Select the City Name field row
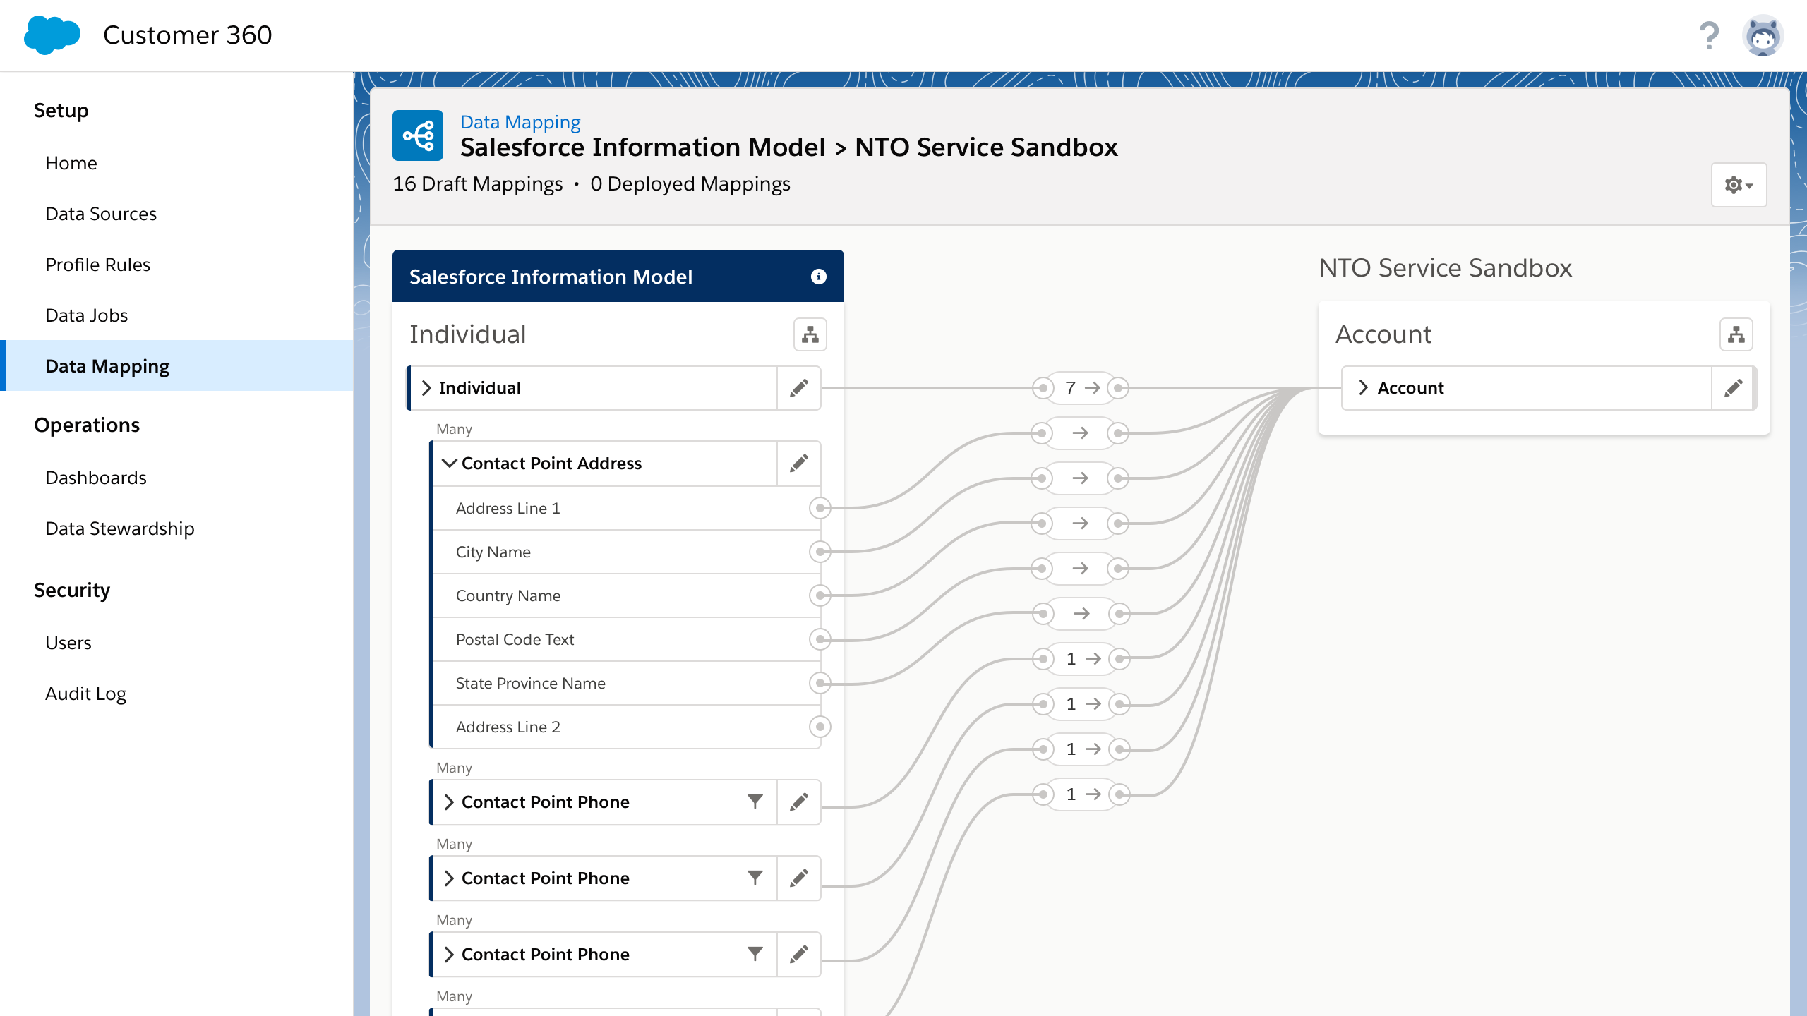Image resolution: width=1807 pixels, height=1016 pixels. [x=627, y=552]
